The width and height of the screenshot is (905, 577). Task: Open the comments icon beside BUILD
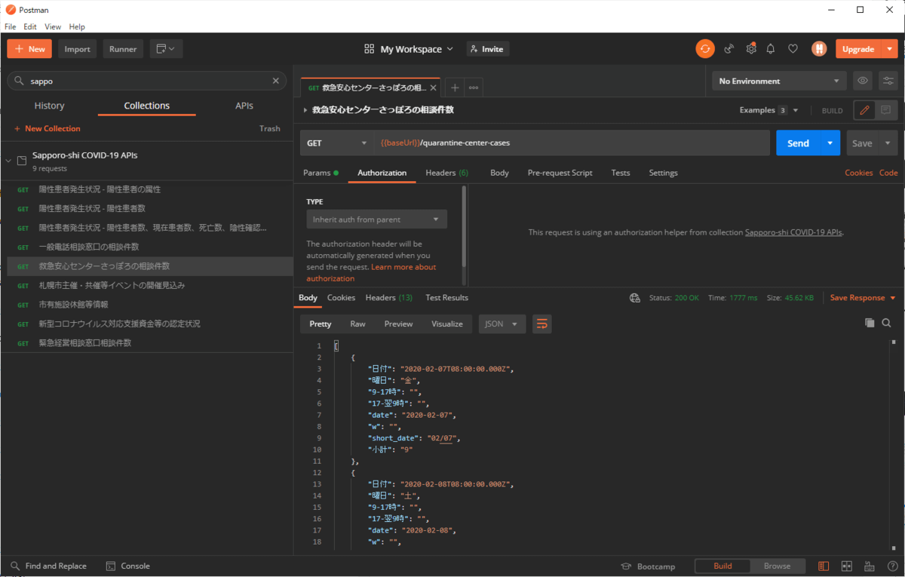[x=885, y=110]
